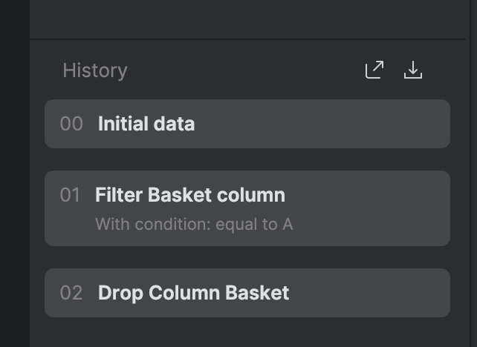Click blank header space right of History label
Screen dimensions: 477x347
(x=245, y=70)
